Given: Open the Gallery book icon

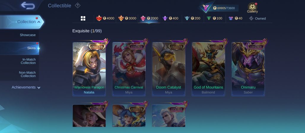Looking at the screenshot, I should click(252, 8).
